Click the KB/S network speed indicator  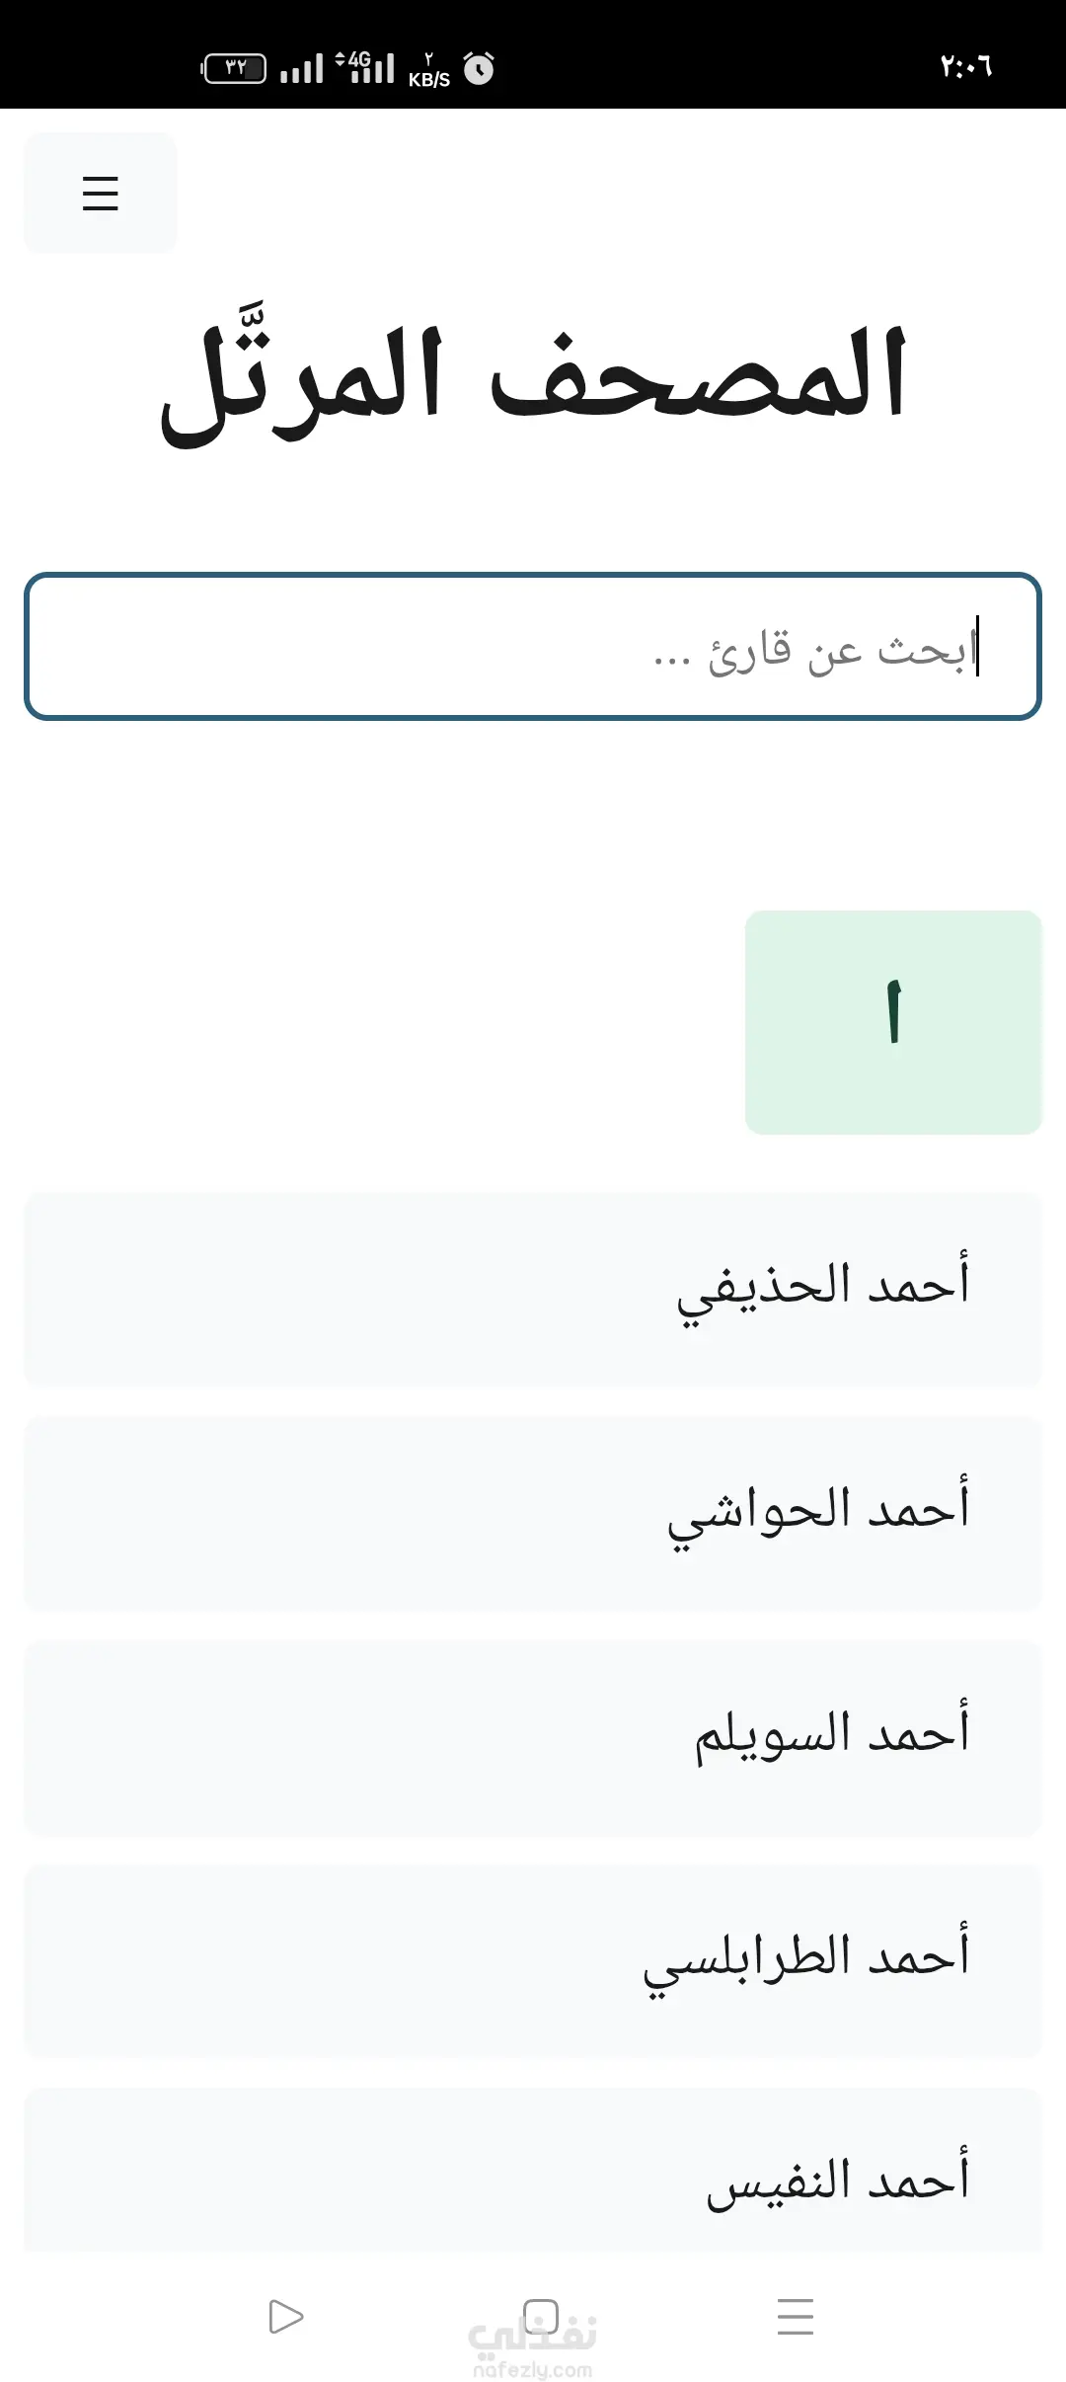pyautogui.click(x=428, y=71)
